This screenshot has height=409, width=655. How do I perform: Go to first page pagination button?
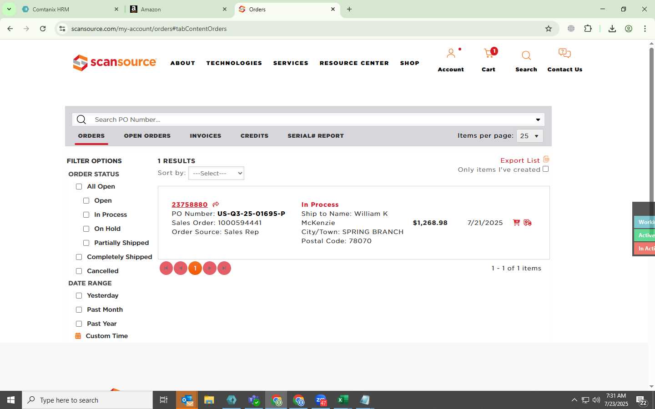[x=166, y=268]
